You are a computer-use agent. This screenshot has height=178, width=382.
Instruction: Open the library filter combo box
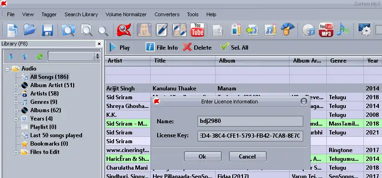pos(74,56)
